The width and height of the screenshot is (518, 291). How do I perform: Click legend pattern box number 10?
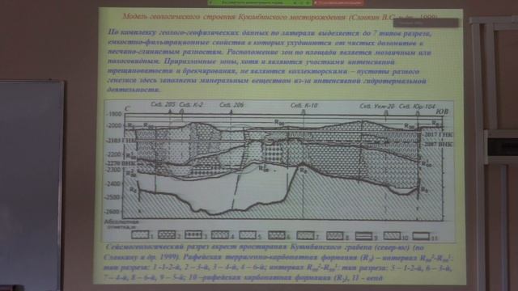click(392, 236)
